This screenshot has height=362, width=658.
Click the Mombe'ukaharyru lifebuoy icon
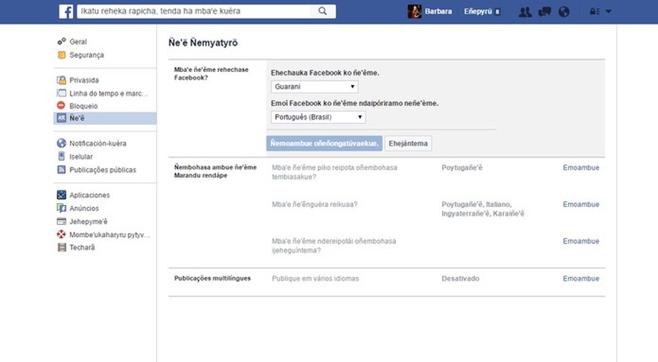point(62,234)
